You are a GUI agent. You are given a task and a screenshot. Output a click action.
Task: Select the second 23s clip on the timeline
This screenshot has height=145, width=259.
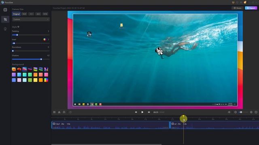tap(214, 125)
